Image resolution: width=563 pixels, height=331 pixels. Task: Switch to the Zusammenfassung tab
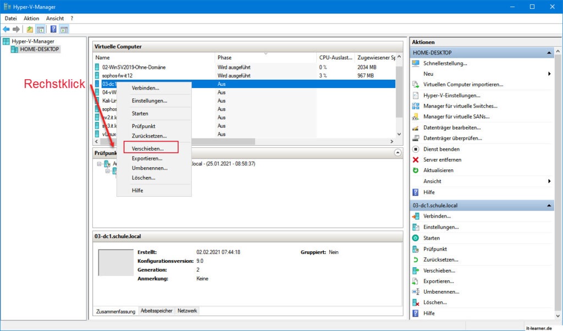[115, 311]
